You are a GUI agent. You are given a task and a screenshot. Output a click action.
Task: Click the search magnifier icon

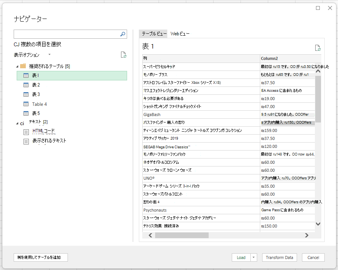pyautogui.click(x=123, y=34)
